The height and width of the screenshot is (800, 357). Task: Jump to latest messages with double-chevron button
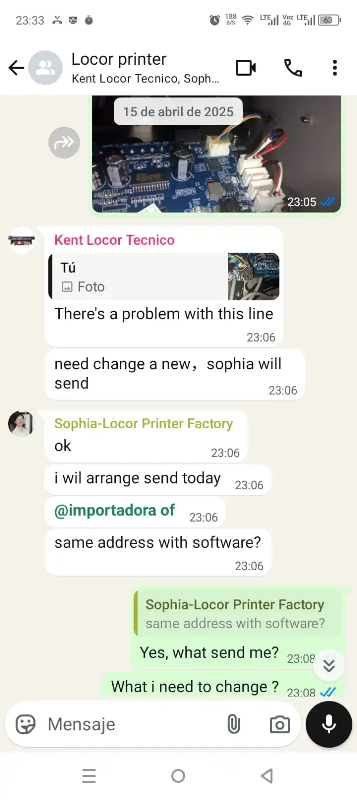(329, 666)
